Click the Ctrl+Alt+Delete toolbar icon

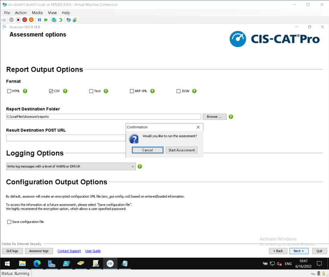click(x=3, y=20)
